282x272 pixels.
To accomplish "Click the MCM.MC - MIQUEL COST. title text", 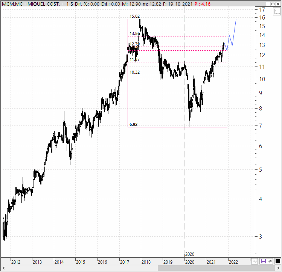I will pyautogui.click(x=31, y=4).
